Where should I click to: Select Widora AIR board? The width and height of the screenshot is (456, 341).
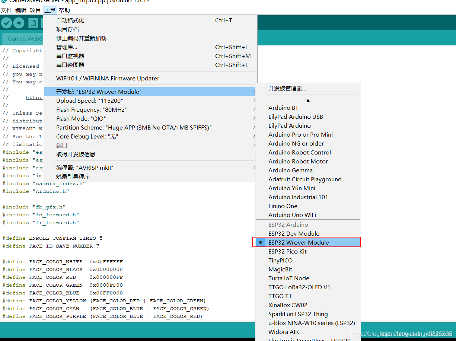308,332
